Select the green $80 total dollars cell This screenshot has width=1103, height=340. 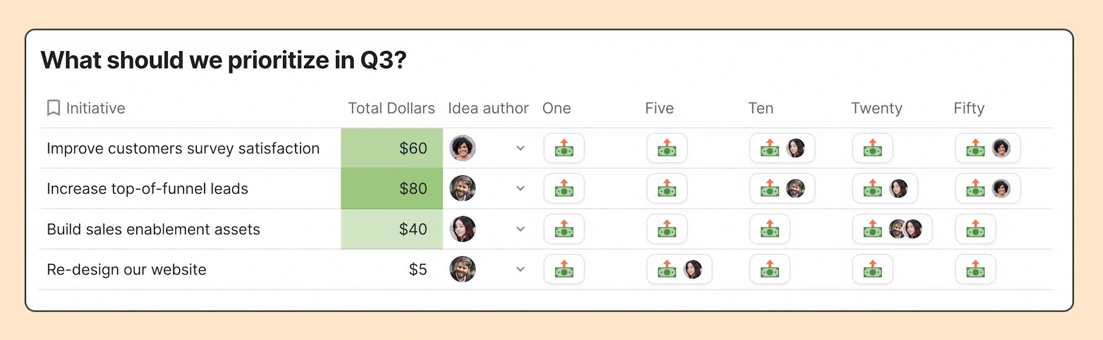coord(392,188)
